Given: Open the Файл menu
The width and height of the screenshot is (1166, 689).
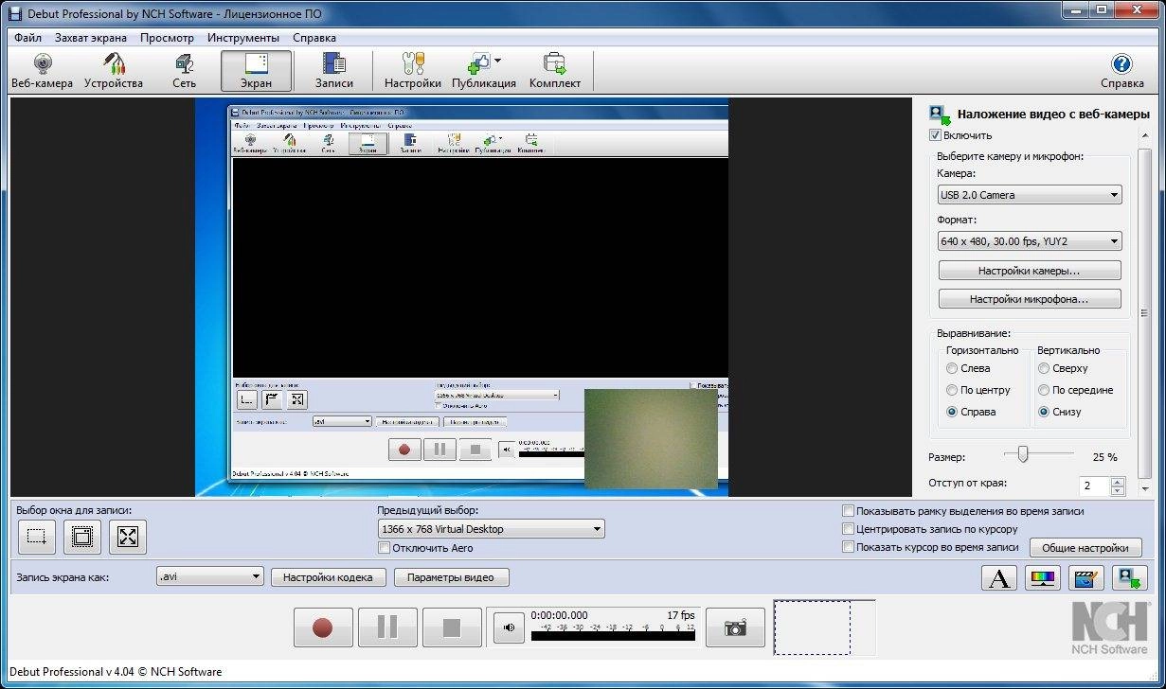Looking at the screenshot, I should point(27,38).
